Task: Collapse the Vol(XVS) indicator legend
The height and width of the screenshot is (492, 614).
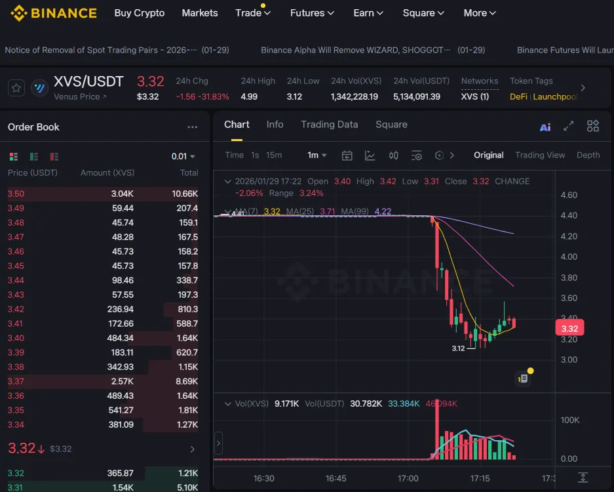Action: pyautogui.click(x=227, y=403)
